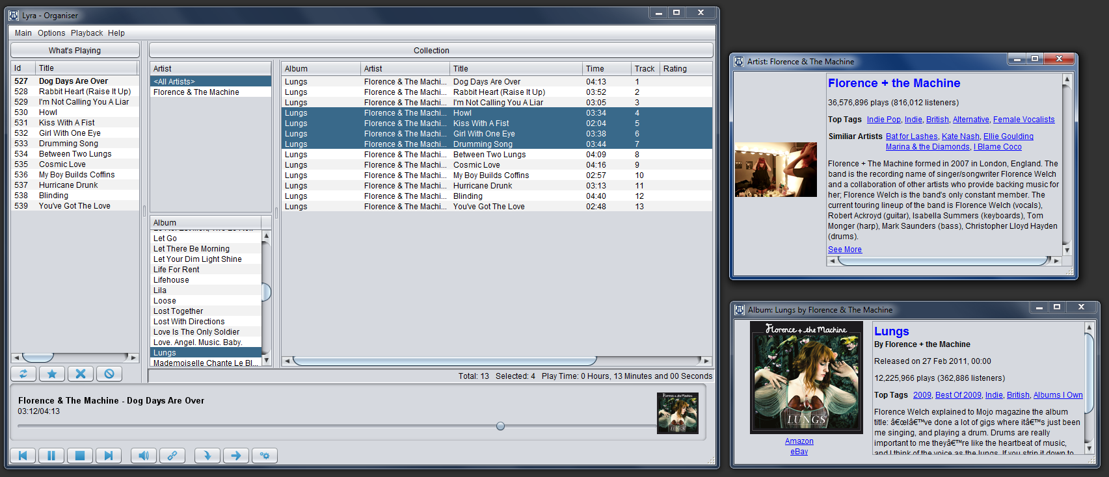Click the Florence Welch photo in Artist window
The image size is (1109, 477).
[x=776, y=170]
